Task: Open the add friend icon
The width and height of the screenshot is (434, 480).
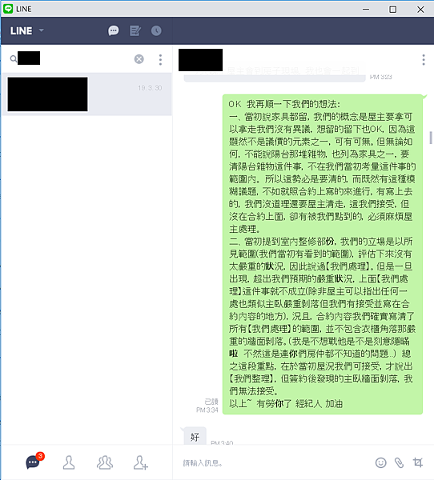Action: click(141, 462)
